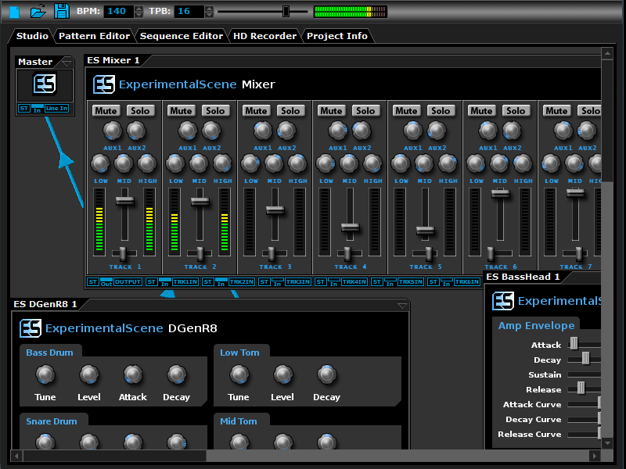This screenshot has width=626, height=469.
Task: Enable Solo on Track 3
Action: click(290, 111)
